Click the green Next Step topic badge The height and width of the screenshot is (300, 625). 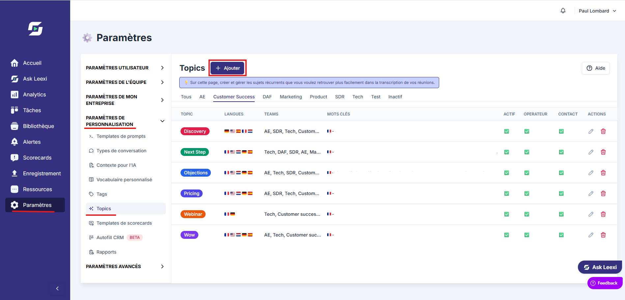tap(195, 152)
